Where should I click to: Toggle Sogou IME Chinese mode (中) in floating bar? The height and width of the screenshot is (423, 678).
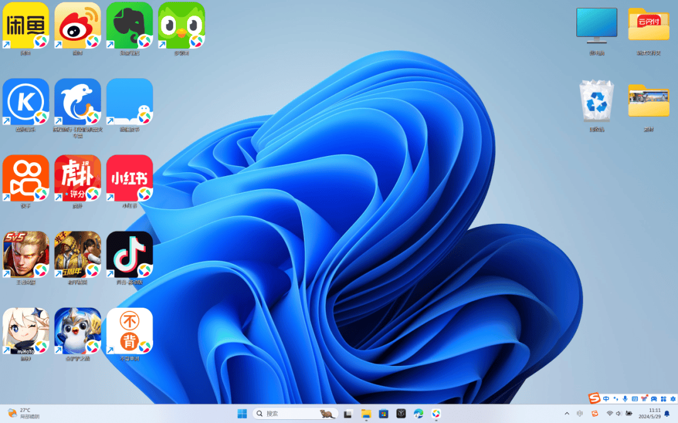606,399
